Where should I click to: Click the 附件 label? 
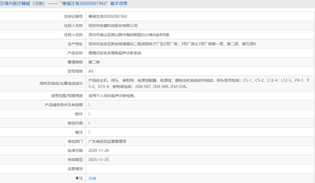[x=79, y=114]
